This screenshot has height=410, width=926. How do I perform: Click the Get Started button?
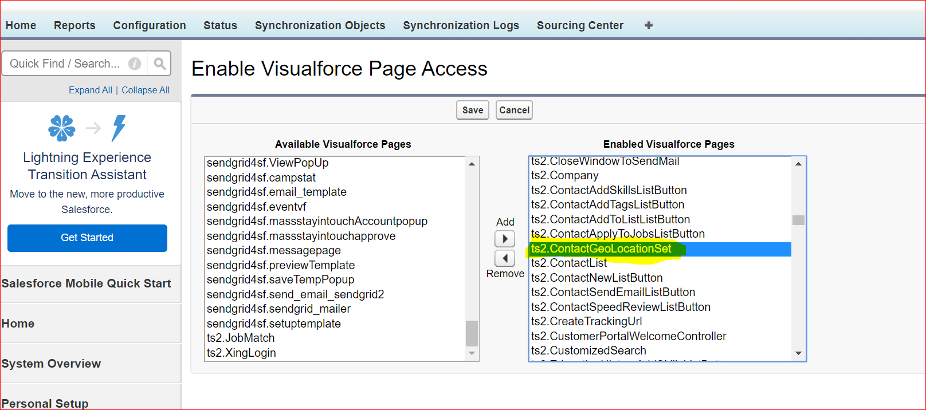coord(87,238)
